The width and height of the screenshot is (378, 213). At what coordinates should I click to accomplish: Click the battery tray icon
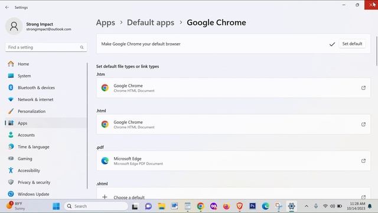[x=340, y=206]
